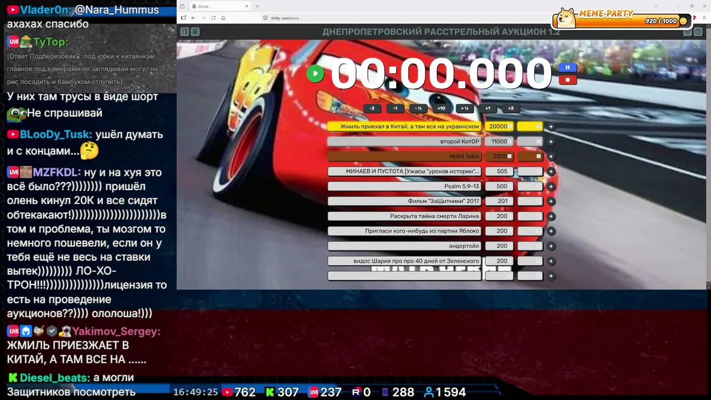Viewport: 711px width, 400px height.
Task: Click the plus icon on the 'МИНАЕВ И ПУСТОТА' row
Action: point(551,172)
